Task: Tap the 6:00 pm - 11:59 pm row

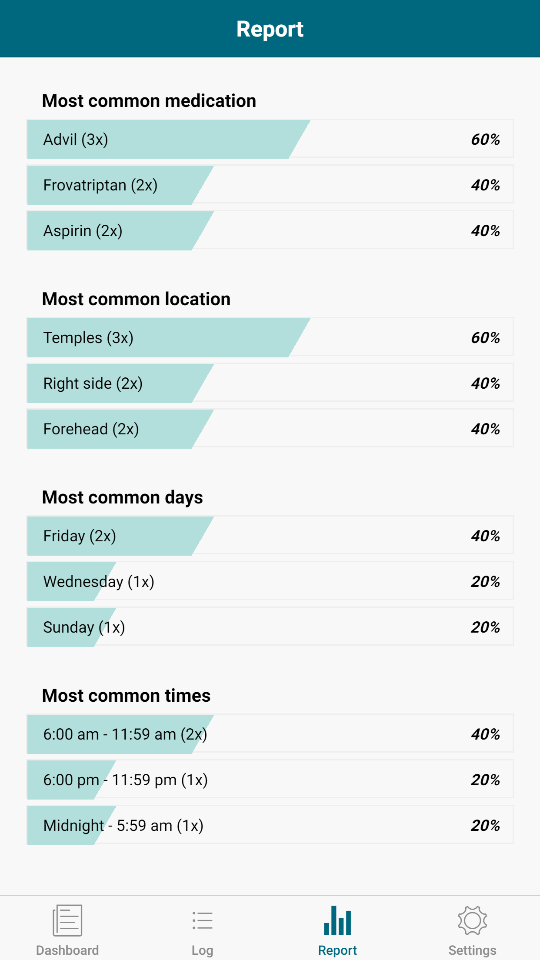Action: click(x=270, y=779)
